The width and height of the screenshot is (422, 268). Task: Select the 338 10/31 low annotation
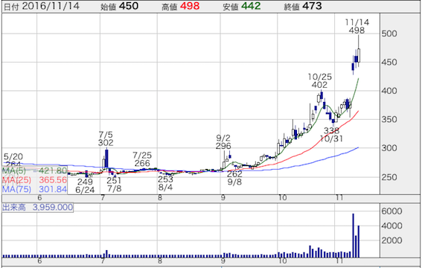[331, 135]
